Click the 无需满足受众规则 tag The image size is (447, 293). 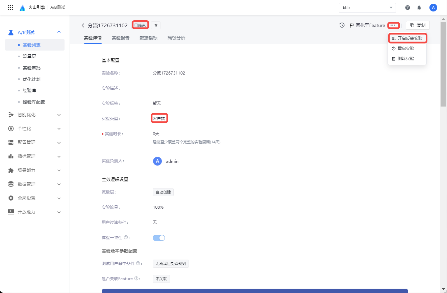click(171, 264)
